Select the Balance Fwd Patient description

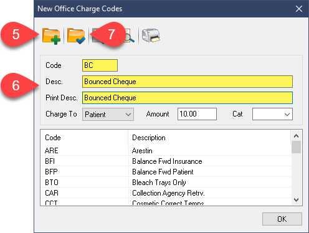point(210,172)
